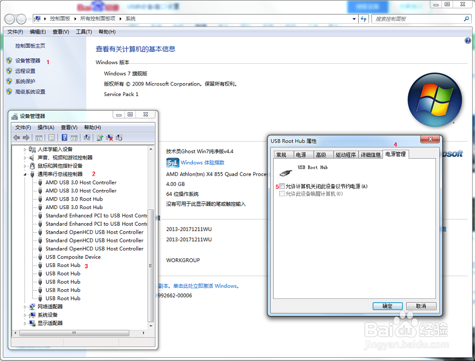The height and width of the screenshot is (361, 475).
Task: Open Properties toolbar icon in Device Manager
Action: coord(51,138)
